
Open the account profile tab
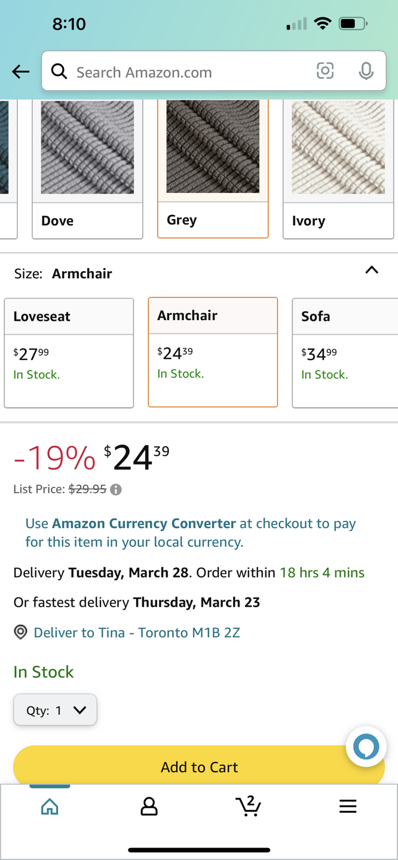pos(149,807)
